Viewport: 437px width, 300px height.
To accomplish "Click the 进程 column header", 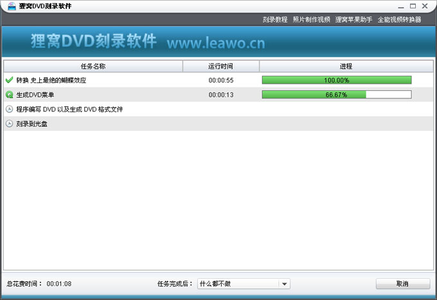I will pos(346,66).
